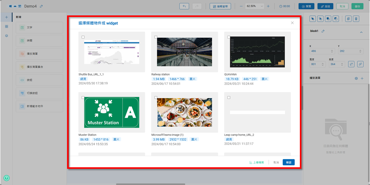Collapse the block1 properties section
The width and height of the screenshot is (370, 185).
click(x=361, y=32)
